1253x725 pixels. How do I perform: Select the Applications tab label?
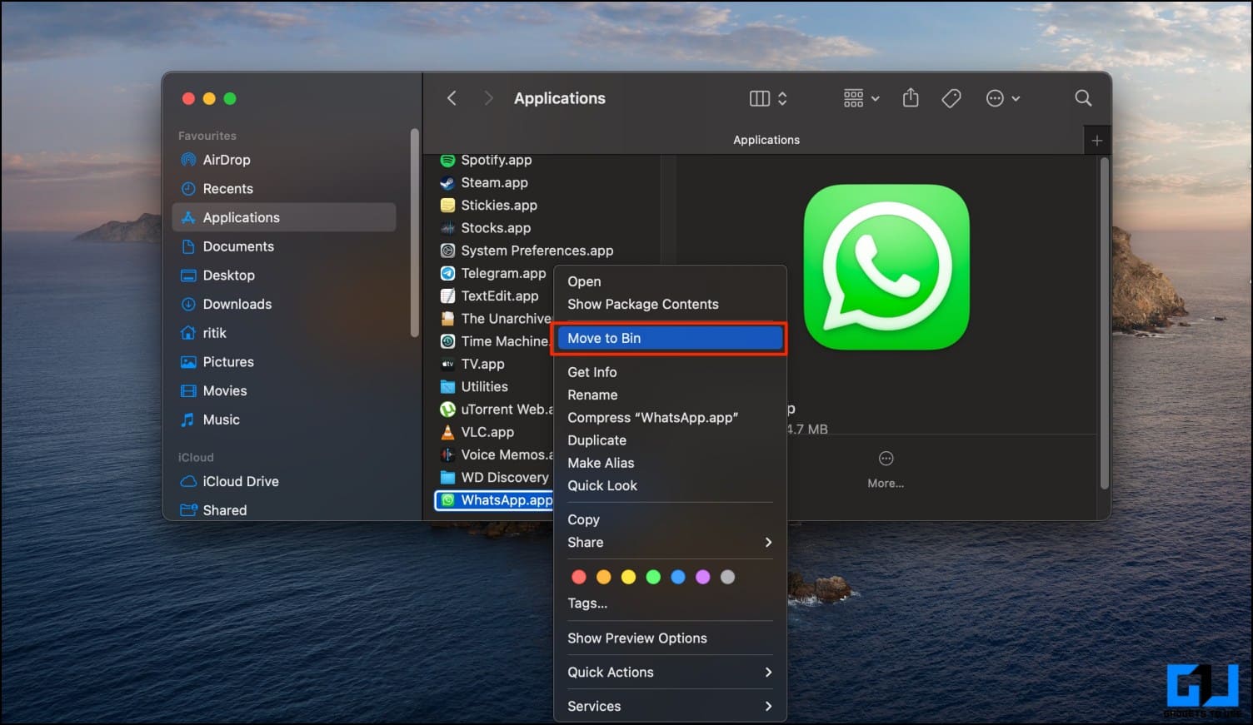(x=766, y=140)
